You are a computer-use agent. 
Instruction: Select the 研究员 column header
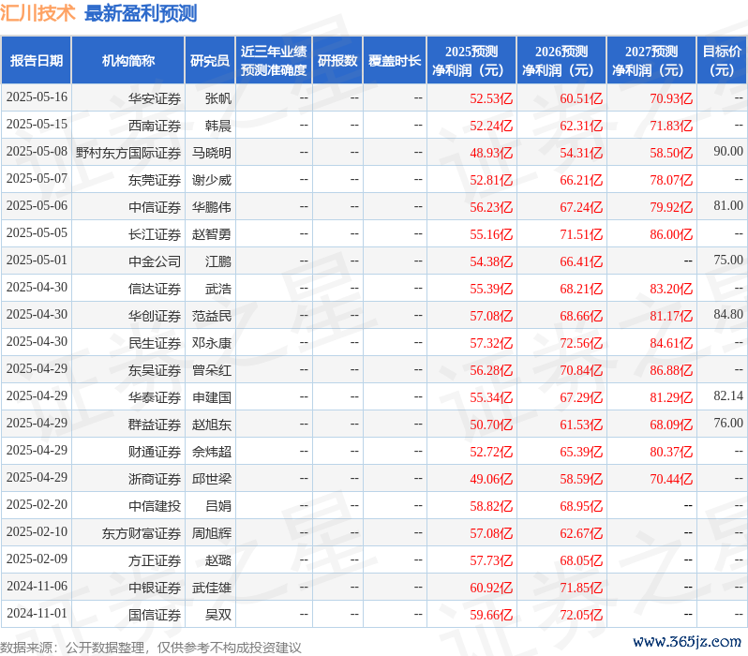coord(210,61)
